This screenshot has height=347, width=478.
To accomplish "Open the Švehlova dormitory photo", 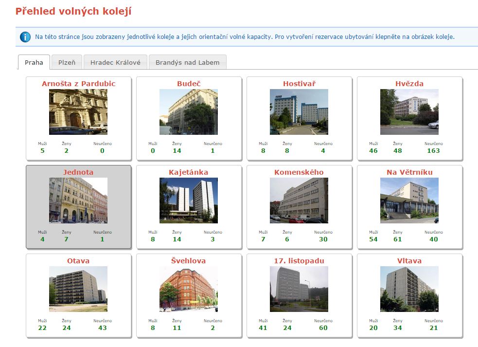I will pos(189,289).
